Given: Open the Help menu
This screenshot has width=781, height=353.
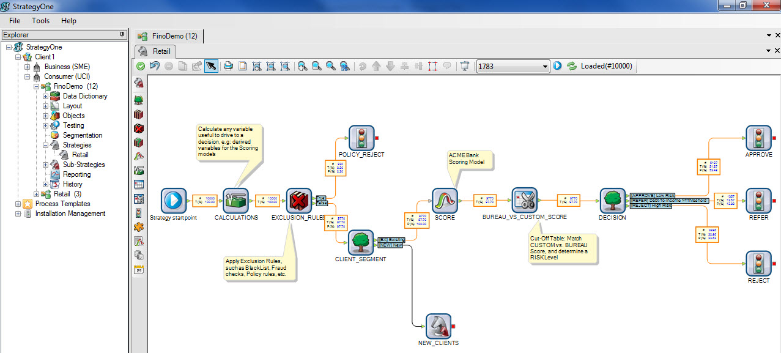Looking at the screenshot, I should pos(68,21).
